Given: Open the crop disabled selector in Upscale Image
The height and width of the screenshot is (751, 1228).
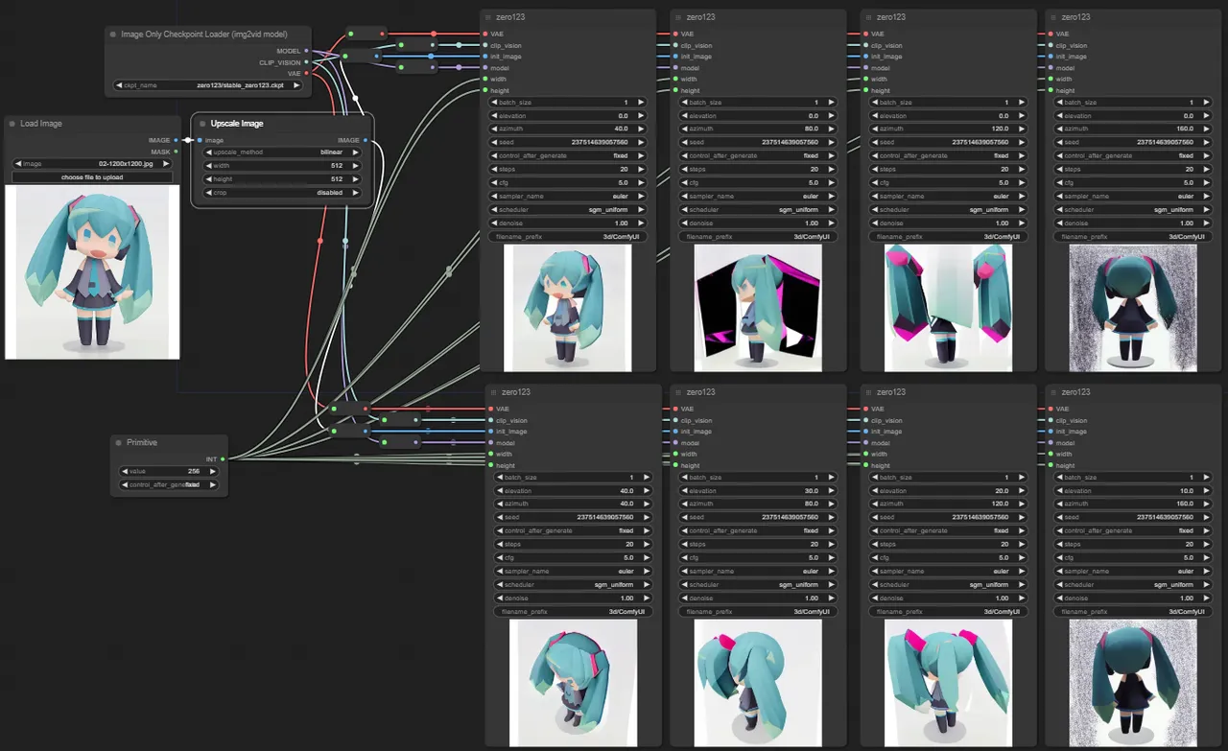Looking at the screenshot, I should click(x=282, y=193).
